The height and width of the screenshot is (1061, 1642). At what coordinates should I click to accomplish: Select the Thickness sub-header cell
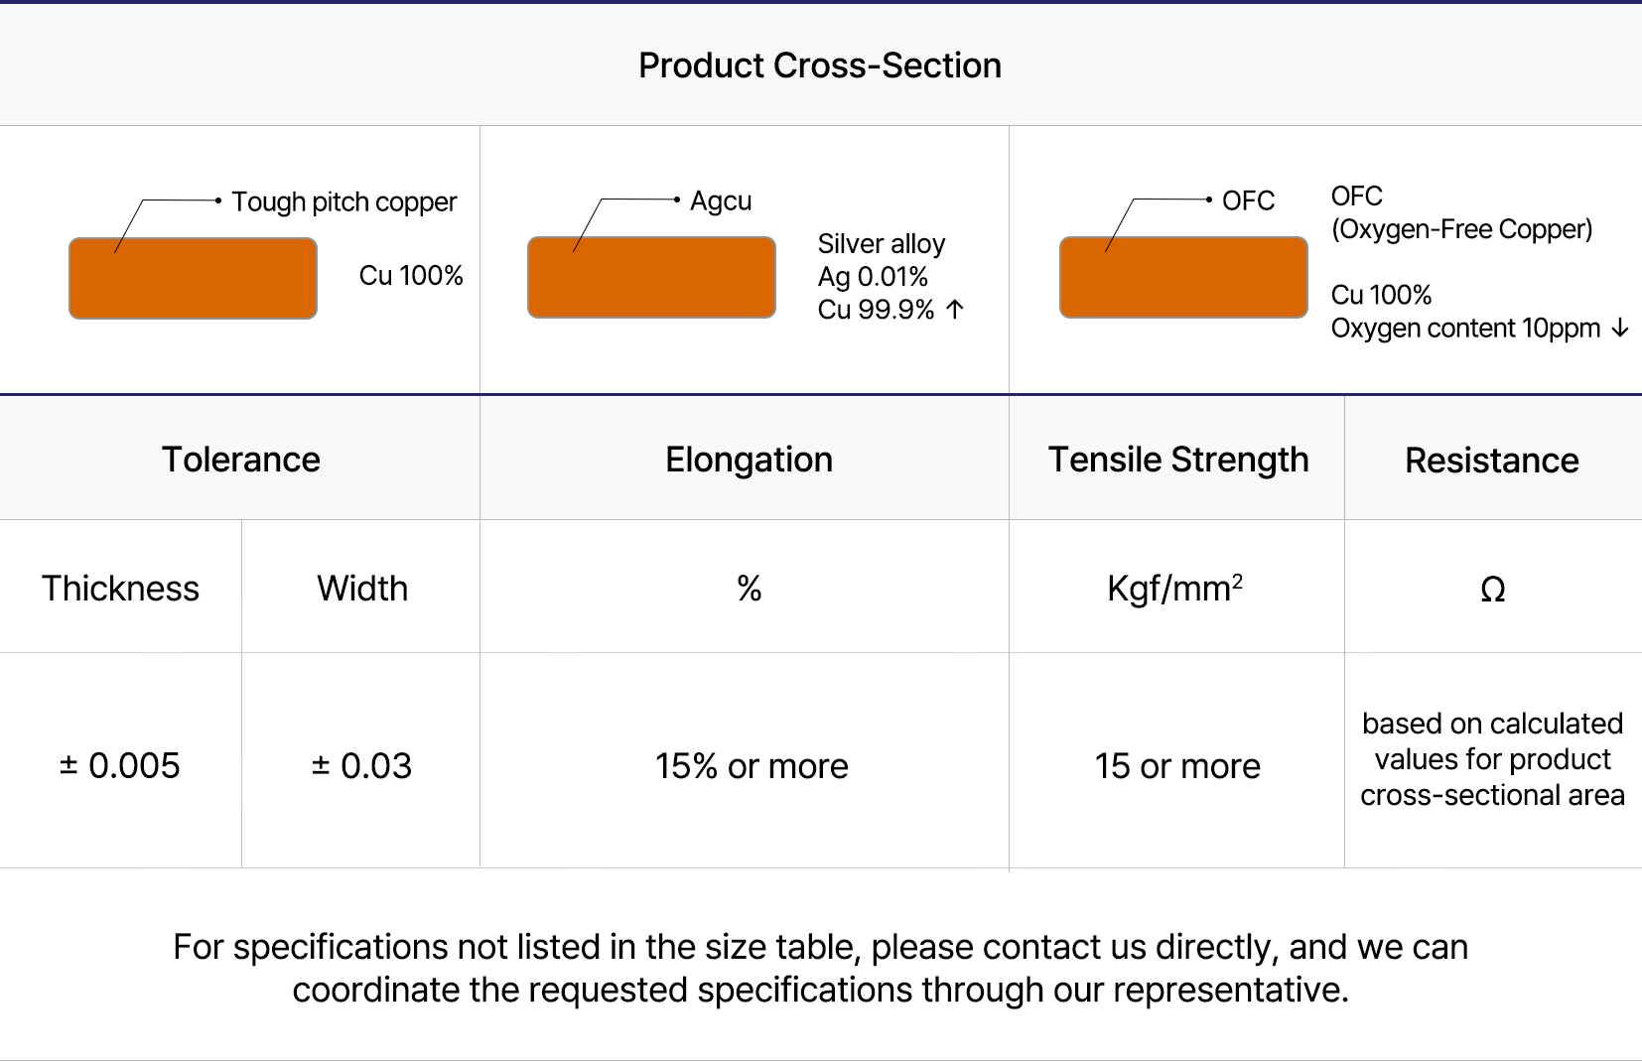(120, 589)
